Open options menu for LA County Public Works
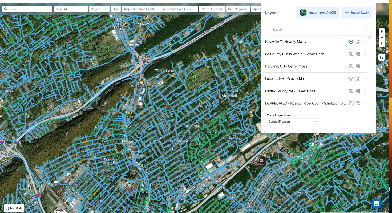Image resolution: width=392 pixels, height=213 pixels. coord(365,54)
